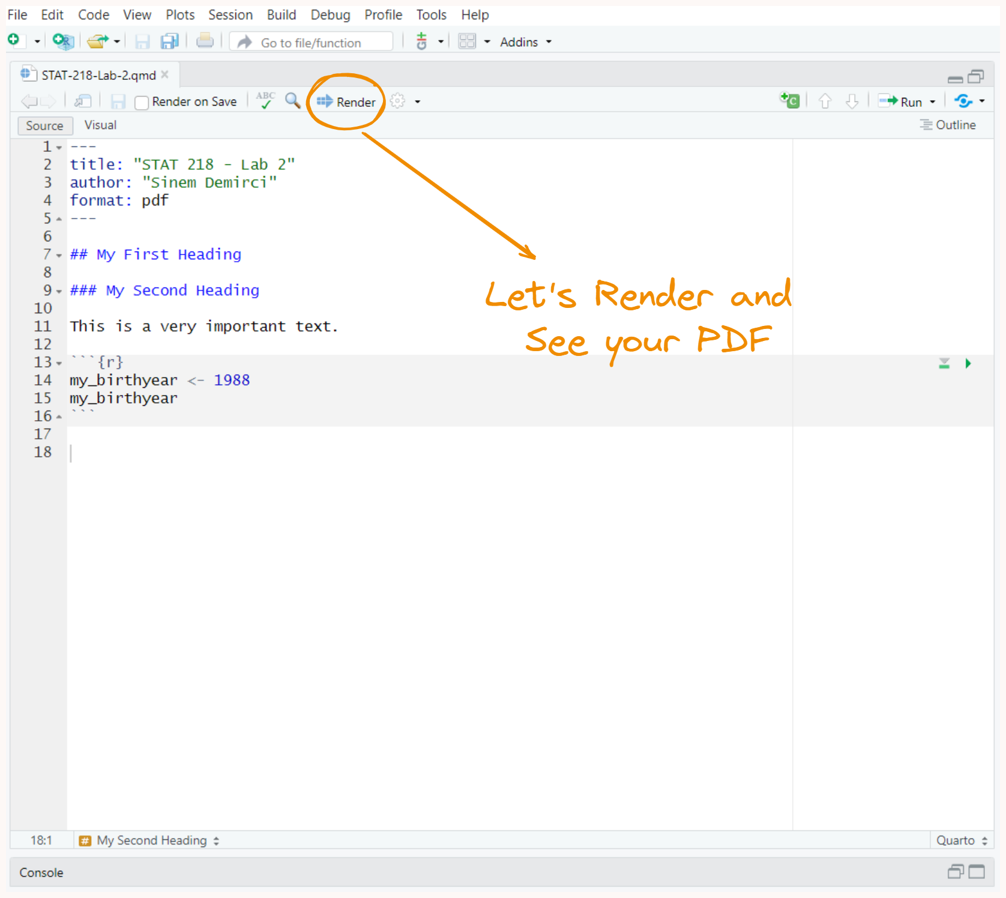1006x898 pixels.
Task: Open the render settings gear dropdown arrow
Action: point(417,102)
